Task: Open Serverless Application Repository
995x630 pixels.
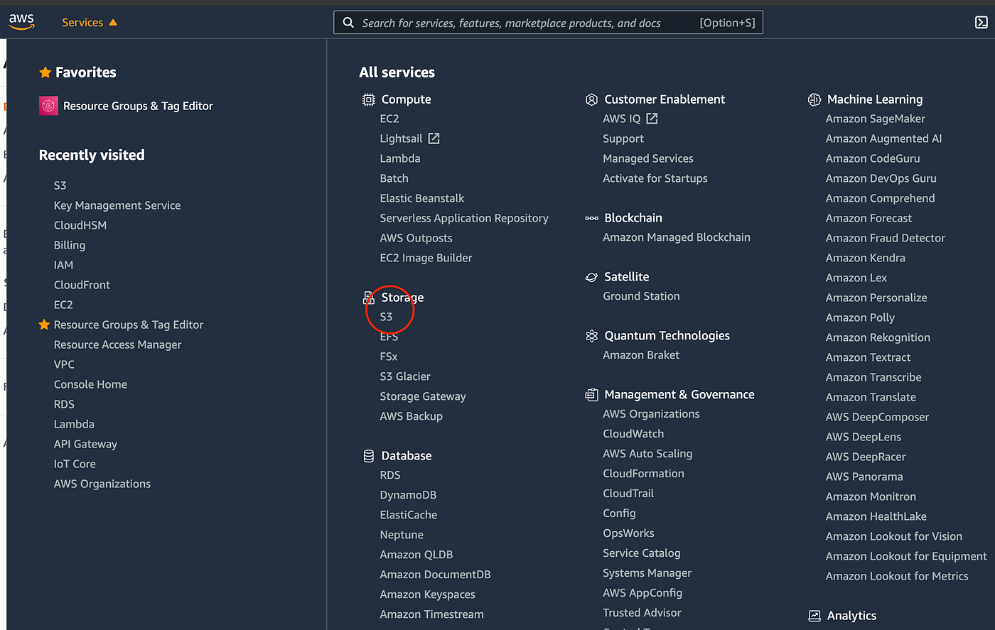Action: (464, 218)
